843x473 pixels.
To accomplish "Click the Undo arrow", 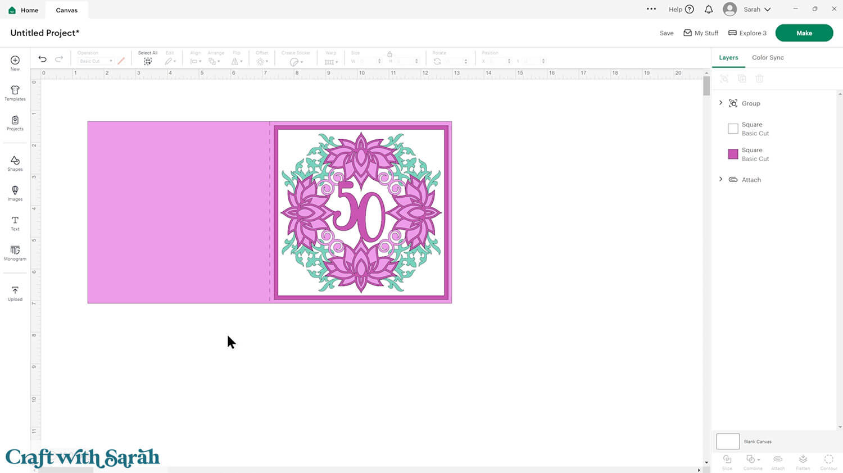I will point(42,59).
